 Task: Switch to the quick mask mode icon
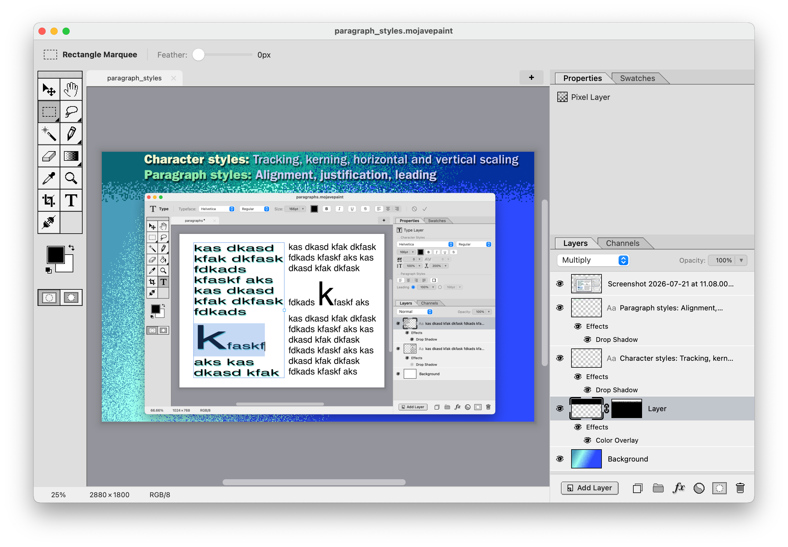71,297
